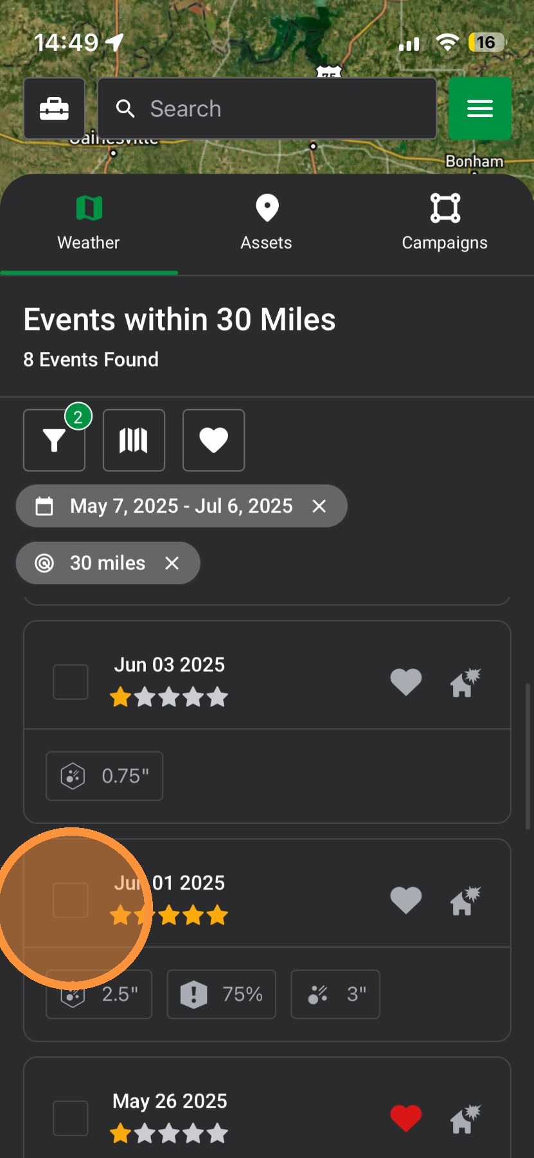This screenshot has height=1158, width=534.
Task: Click the Search input field
Action: pos(267,109)
